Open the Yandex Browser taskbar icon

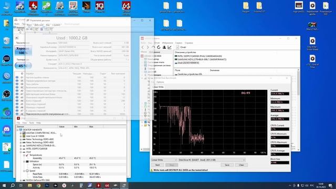[x=64, y=185]
